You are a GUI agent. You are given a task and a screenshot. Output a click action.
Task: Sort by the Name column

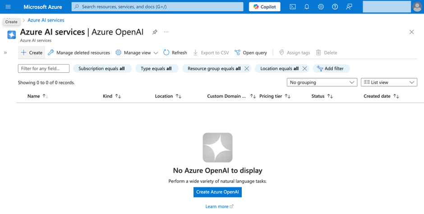pyautogui.click(x=37, y=96)
